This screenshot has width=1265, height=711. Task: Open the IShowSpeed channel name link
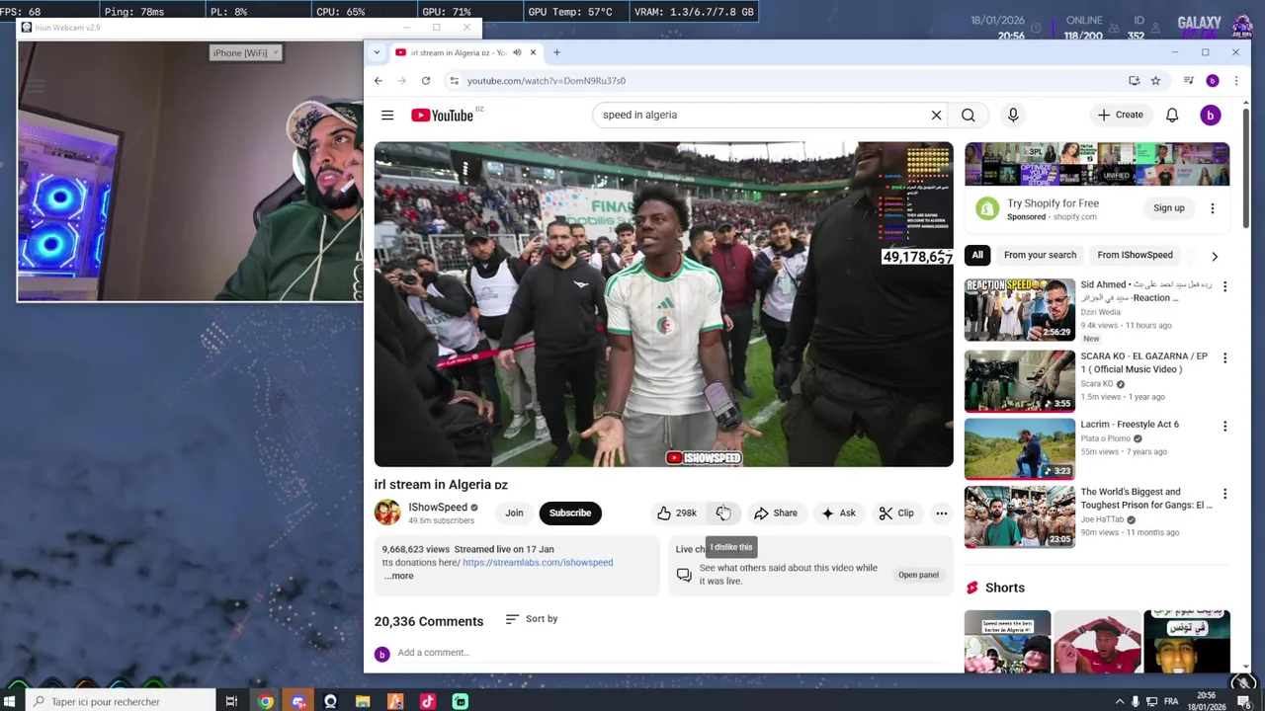click(438, 508)
